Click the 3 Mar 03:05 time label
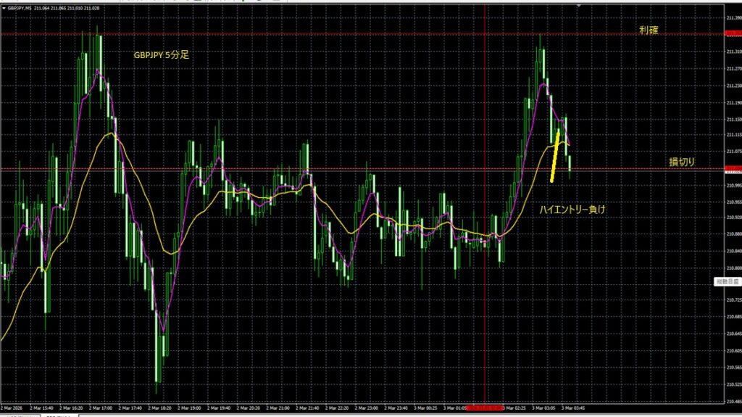Screen dimensions: 742x417 pos(543,408)
